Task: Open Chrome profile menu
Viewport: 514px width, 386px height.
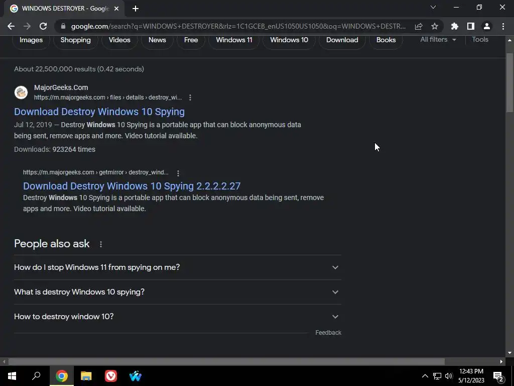Action: [486, 26]
